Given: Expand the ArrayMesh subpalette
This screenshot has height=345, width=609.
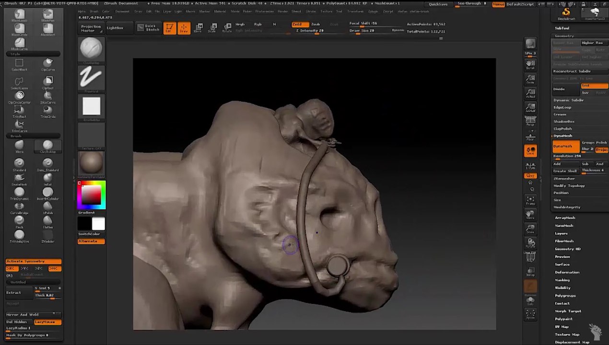Looking at the screenshot, I should (x=565, y=218).
